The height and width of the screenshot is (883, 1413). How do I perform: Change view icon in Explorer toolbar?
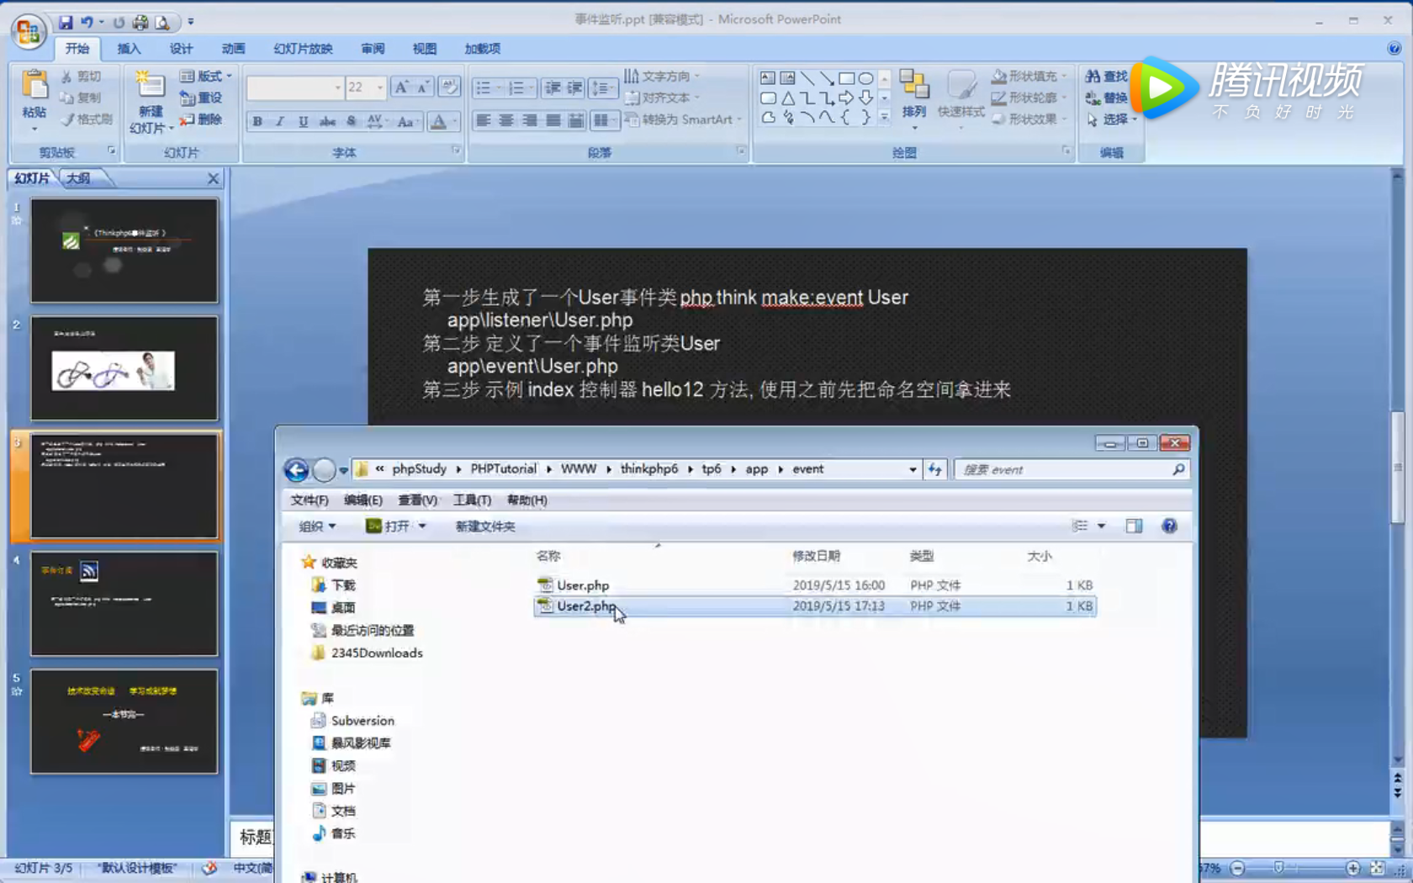[1080, 526]
